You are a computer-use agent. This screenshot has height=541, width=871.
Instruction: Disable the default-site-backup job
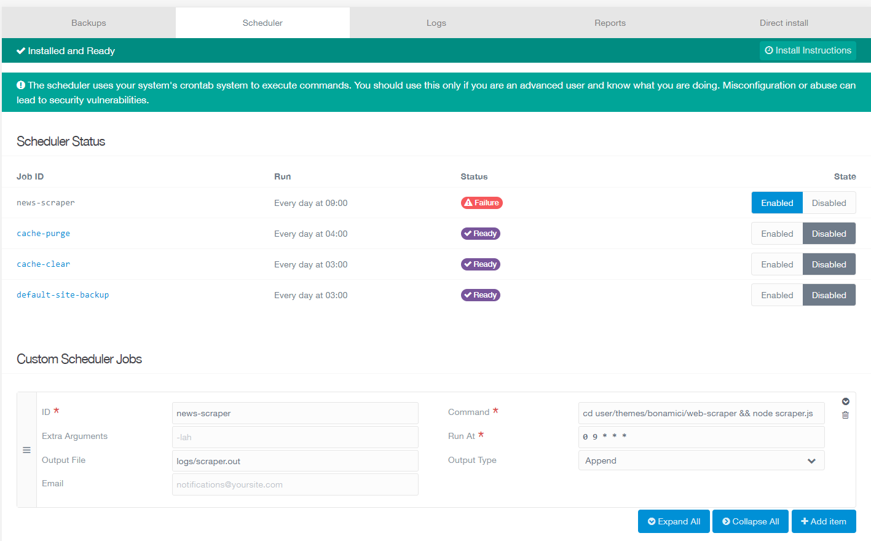[829, 295]
